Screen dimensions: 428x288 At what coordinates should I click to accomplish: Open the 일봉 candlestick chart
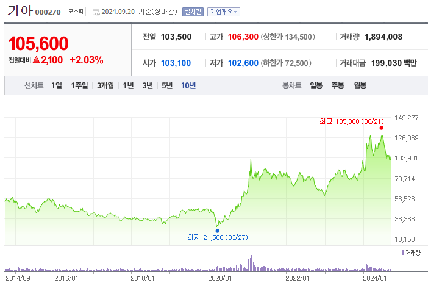(316, 85)
